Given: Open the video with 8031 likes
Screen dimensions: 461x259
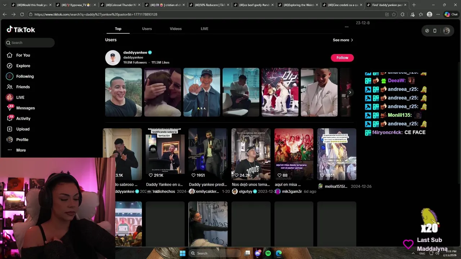Looking at the screenshot, I should (337, 154).
